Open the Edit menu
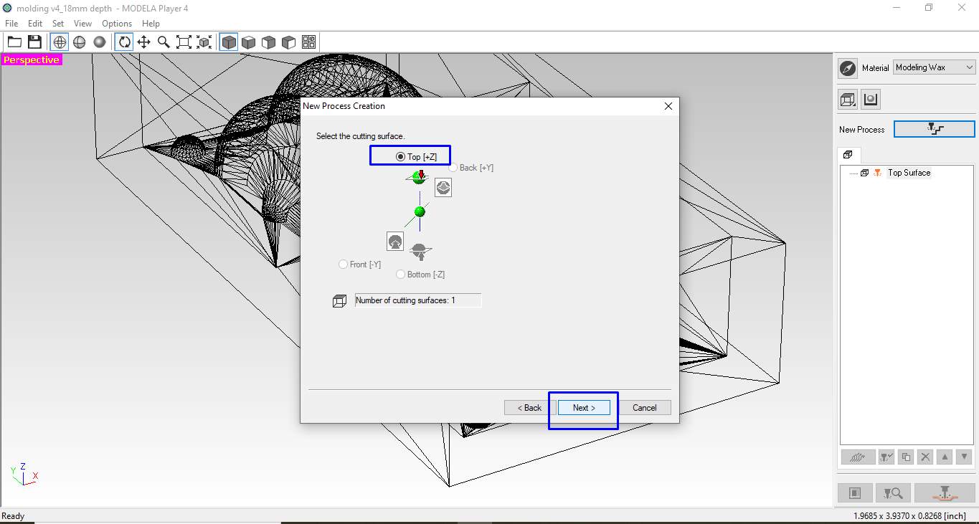 [35, 24]
